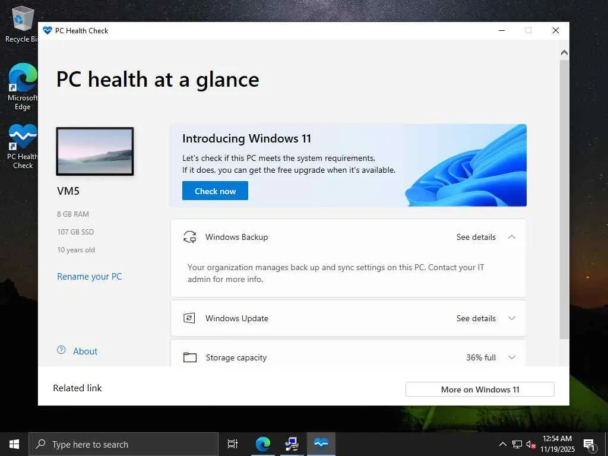Click the 36% full storage label
Viewport: 608px width, 456px height.
(481, 357)
